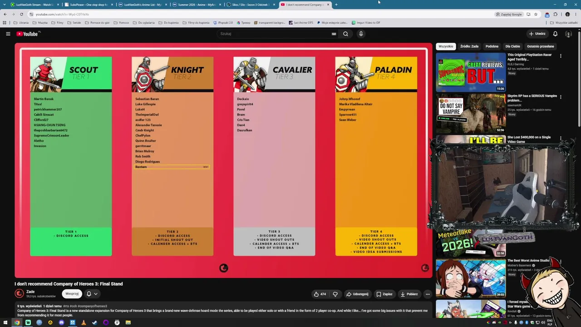Open the Wszystkie zakładki folder
The height and width of the screenshot is (327, 581).
564,23
